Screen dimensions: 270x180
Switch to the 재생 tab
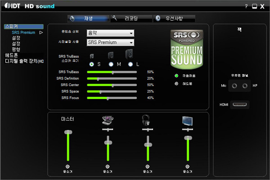[89, 18]
